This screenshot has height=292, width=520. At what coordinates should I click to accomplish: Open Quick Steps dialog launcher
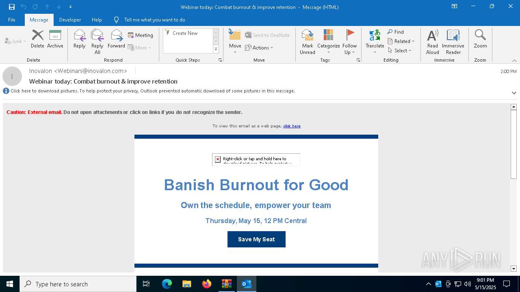click(220, 60)
